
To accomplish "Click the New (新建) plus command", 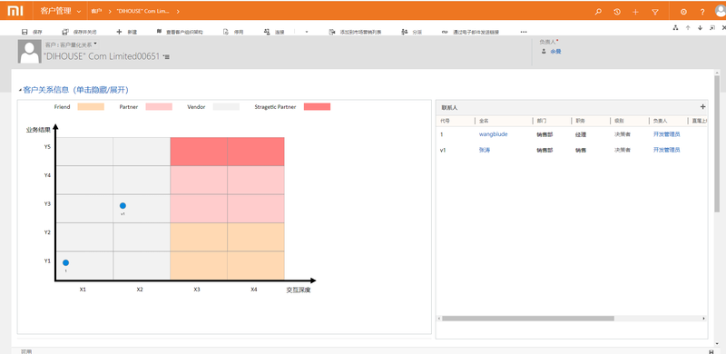I will [126, 32].
